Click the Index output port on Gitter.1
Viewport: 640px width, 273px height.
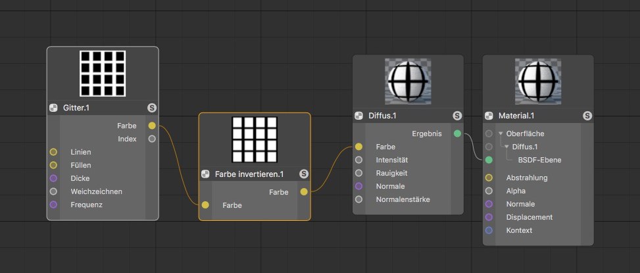coord(152,139)
